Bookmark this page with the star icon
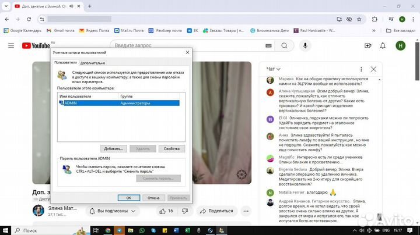 [359, 19]
